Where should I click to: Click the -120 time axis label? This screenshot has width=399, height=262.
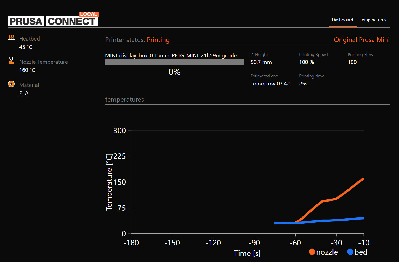point(213,243)
